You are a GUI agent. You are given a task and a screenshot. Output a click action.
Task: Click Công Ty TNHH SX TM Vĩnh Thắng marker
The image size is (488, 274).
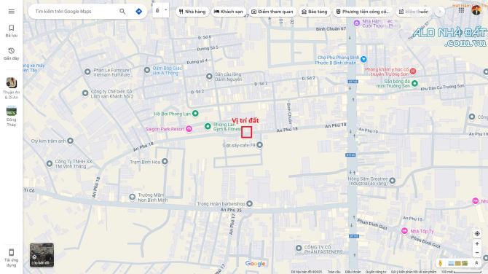50,163
